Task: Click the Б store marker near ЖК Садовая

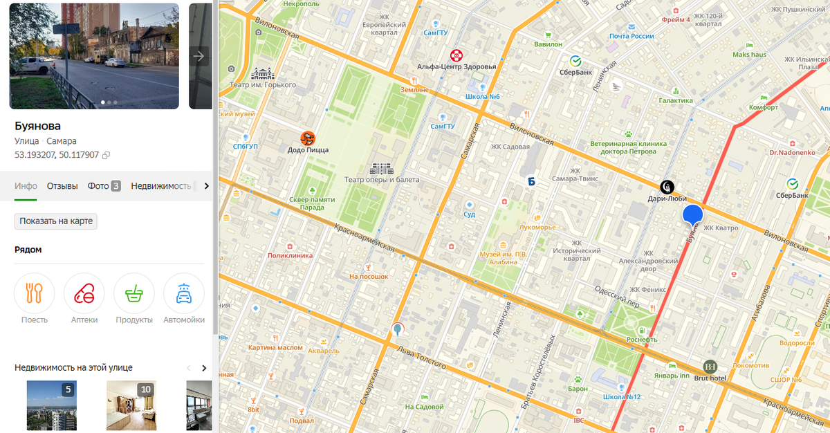Action: (x=531, y=182)
